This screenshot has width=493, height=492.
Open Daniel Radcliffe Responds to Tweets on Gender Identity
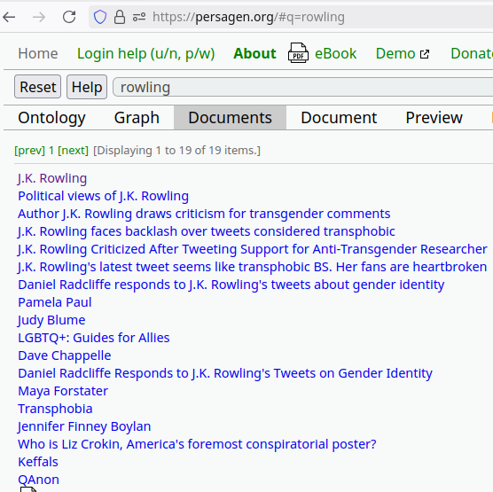click(225, 373)
